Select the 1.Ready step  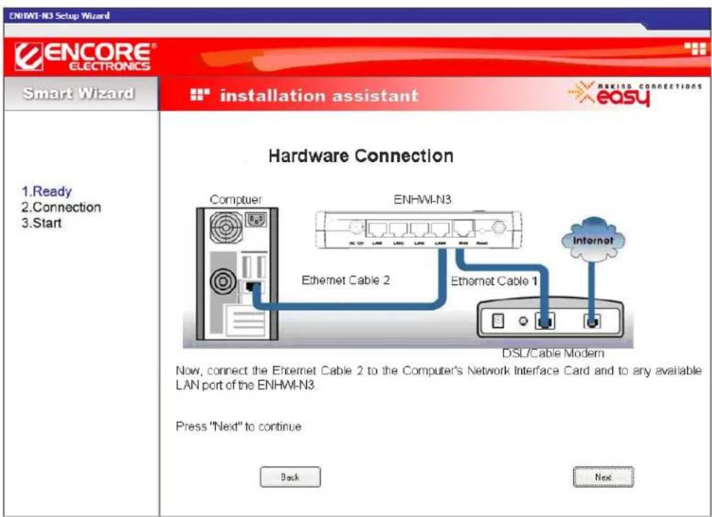pyautogui.click(x=46, y=191)
